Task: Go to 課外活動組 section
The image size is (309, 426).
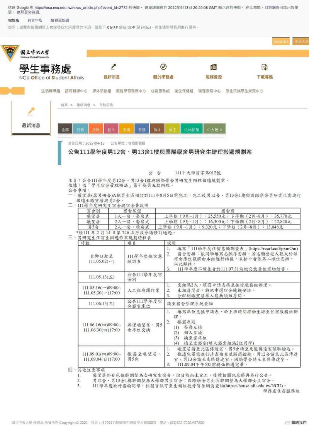Action: click(102, 91)
